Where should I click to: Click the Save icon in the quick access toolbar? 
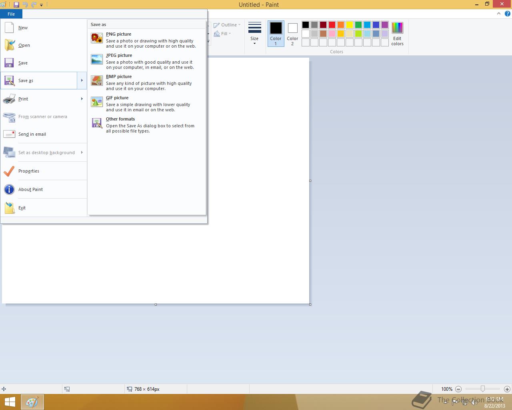pyautogui.click(x=16, y=5)
